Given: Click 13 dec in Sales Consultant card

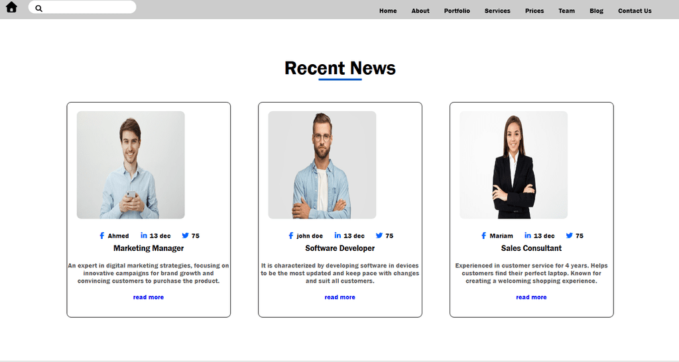Looking at the screenshot, I should tap(544, 236).
